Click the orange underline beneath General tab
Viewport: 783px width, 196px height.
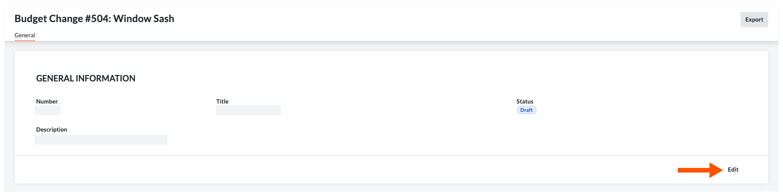25,40
